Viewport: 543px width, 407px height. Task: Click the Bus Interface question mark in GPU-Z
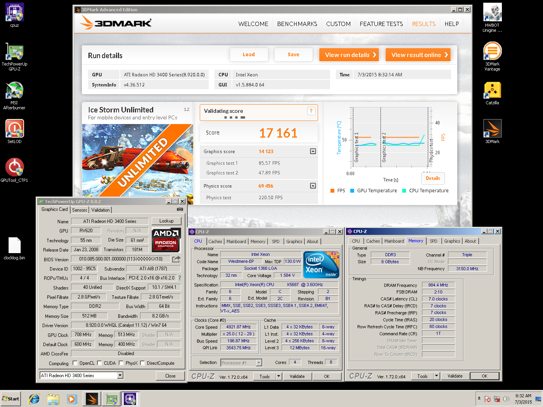click(x=179, y=278)
